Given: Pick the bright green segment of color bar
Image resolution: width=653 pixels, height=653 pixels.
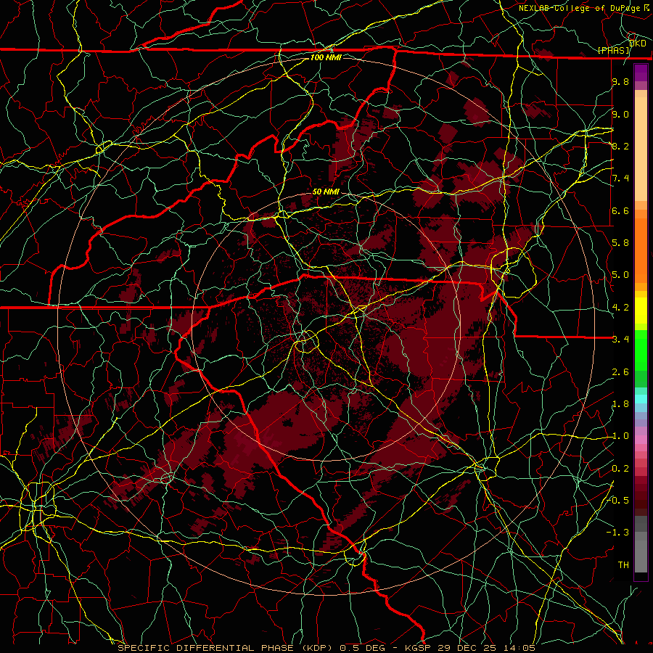Looking at the screenshot, I should (x=641, y=349).
